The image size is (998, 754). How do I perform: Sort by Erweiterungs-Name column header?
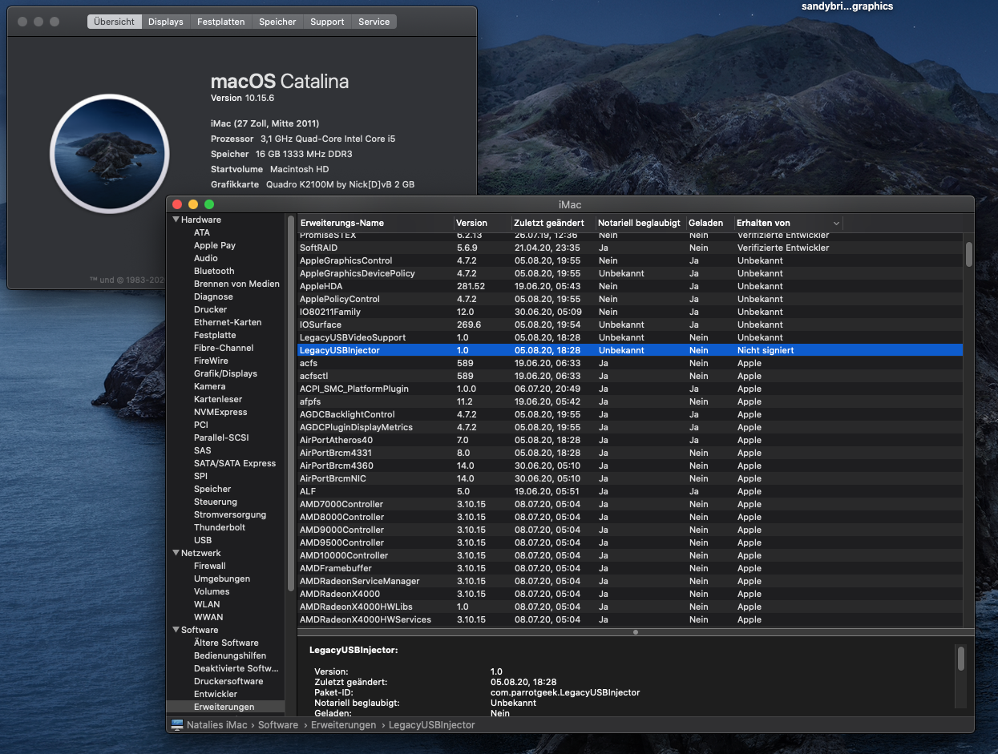click(x=375, y=223)
